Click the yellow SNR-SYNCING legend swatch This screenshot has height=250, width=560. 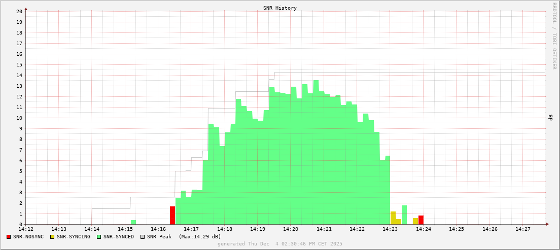(52, 237)
